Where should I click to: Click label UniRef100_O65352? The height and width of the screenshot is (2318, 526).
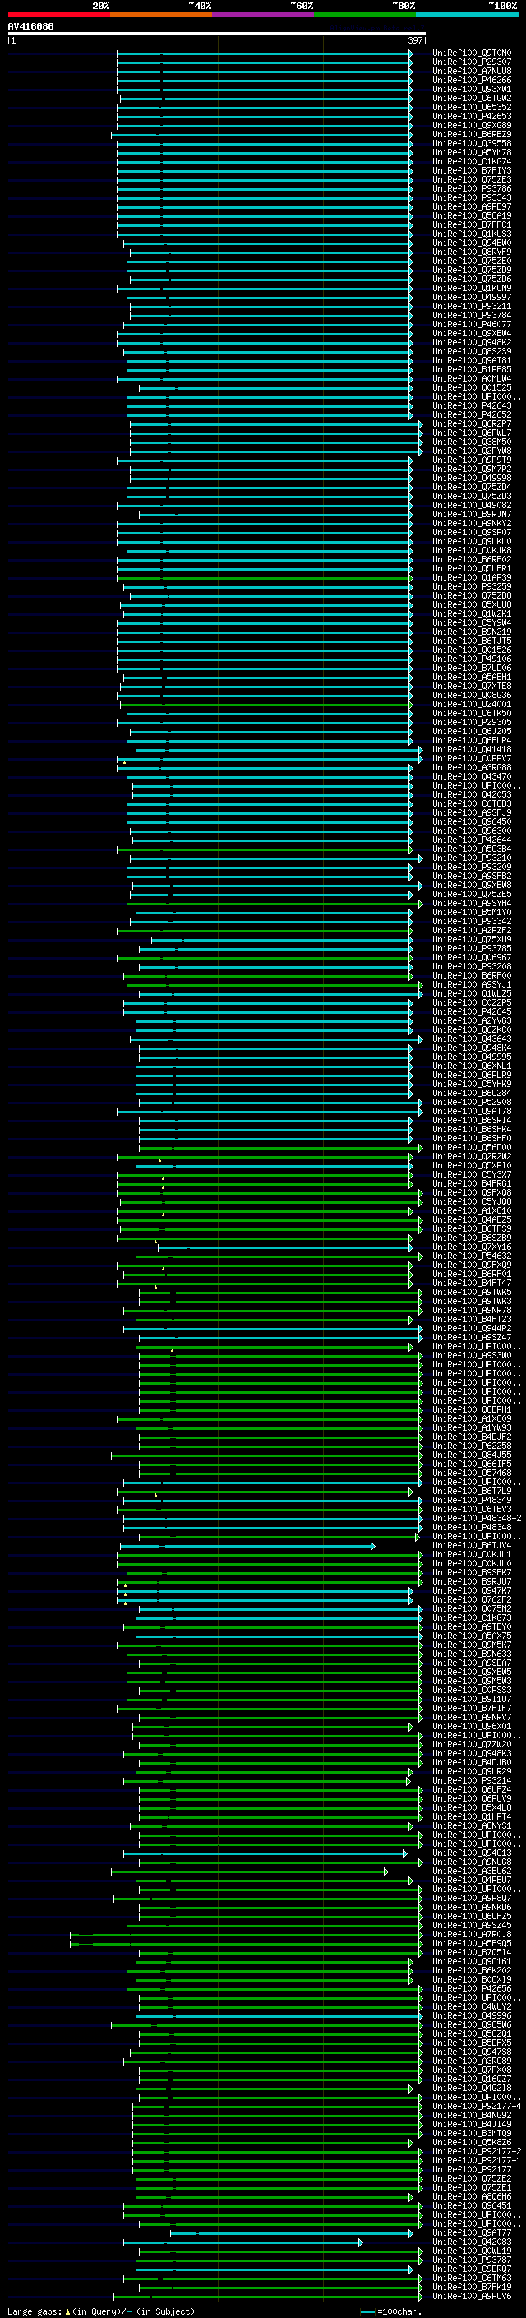coord(472,107)
